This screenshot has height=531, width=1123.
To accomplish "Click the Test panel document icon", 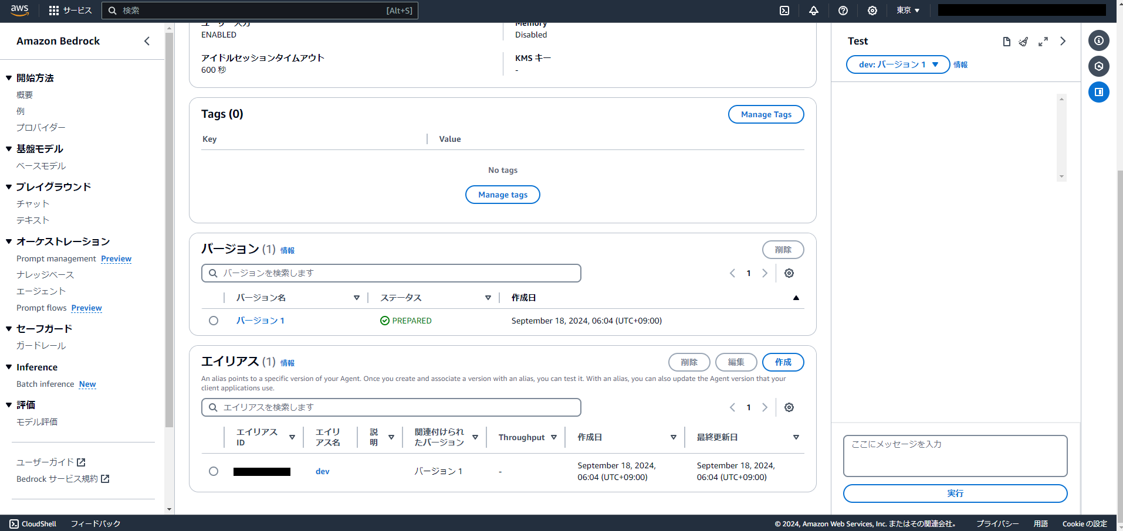I will point(1007,42).
